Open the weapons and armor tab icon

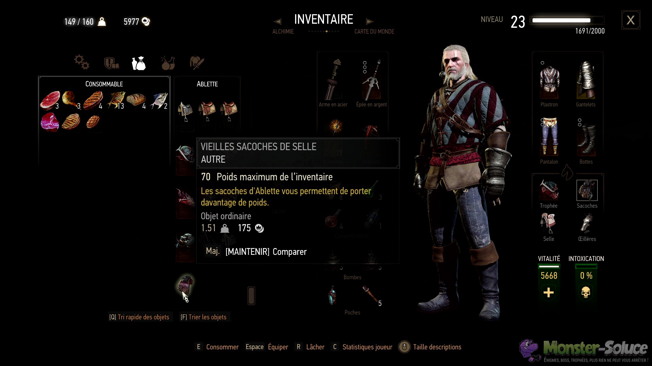coord(197,63)
